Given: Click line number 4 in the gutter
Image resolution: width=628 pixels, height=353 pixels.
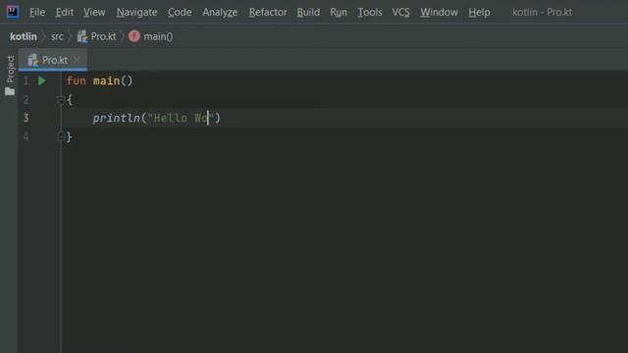Looking at the screenshot, I should tap(26, 137).
